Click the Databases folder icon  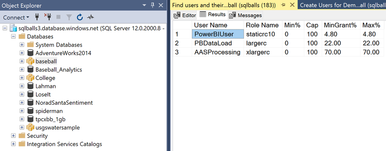click(x=22, y=37)
